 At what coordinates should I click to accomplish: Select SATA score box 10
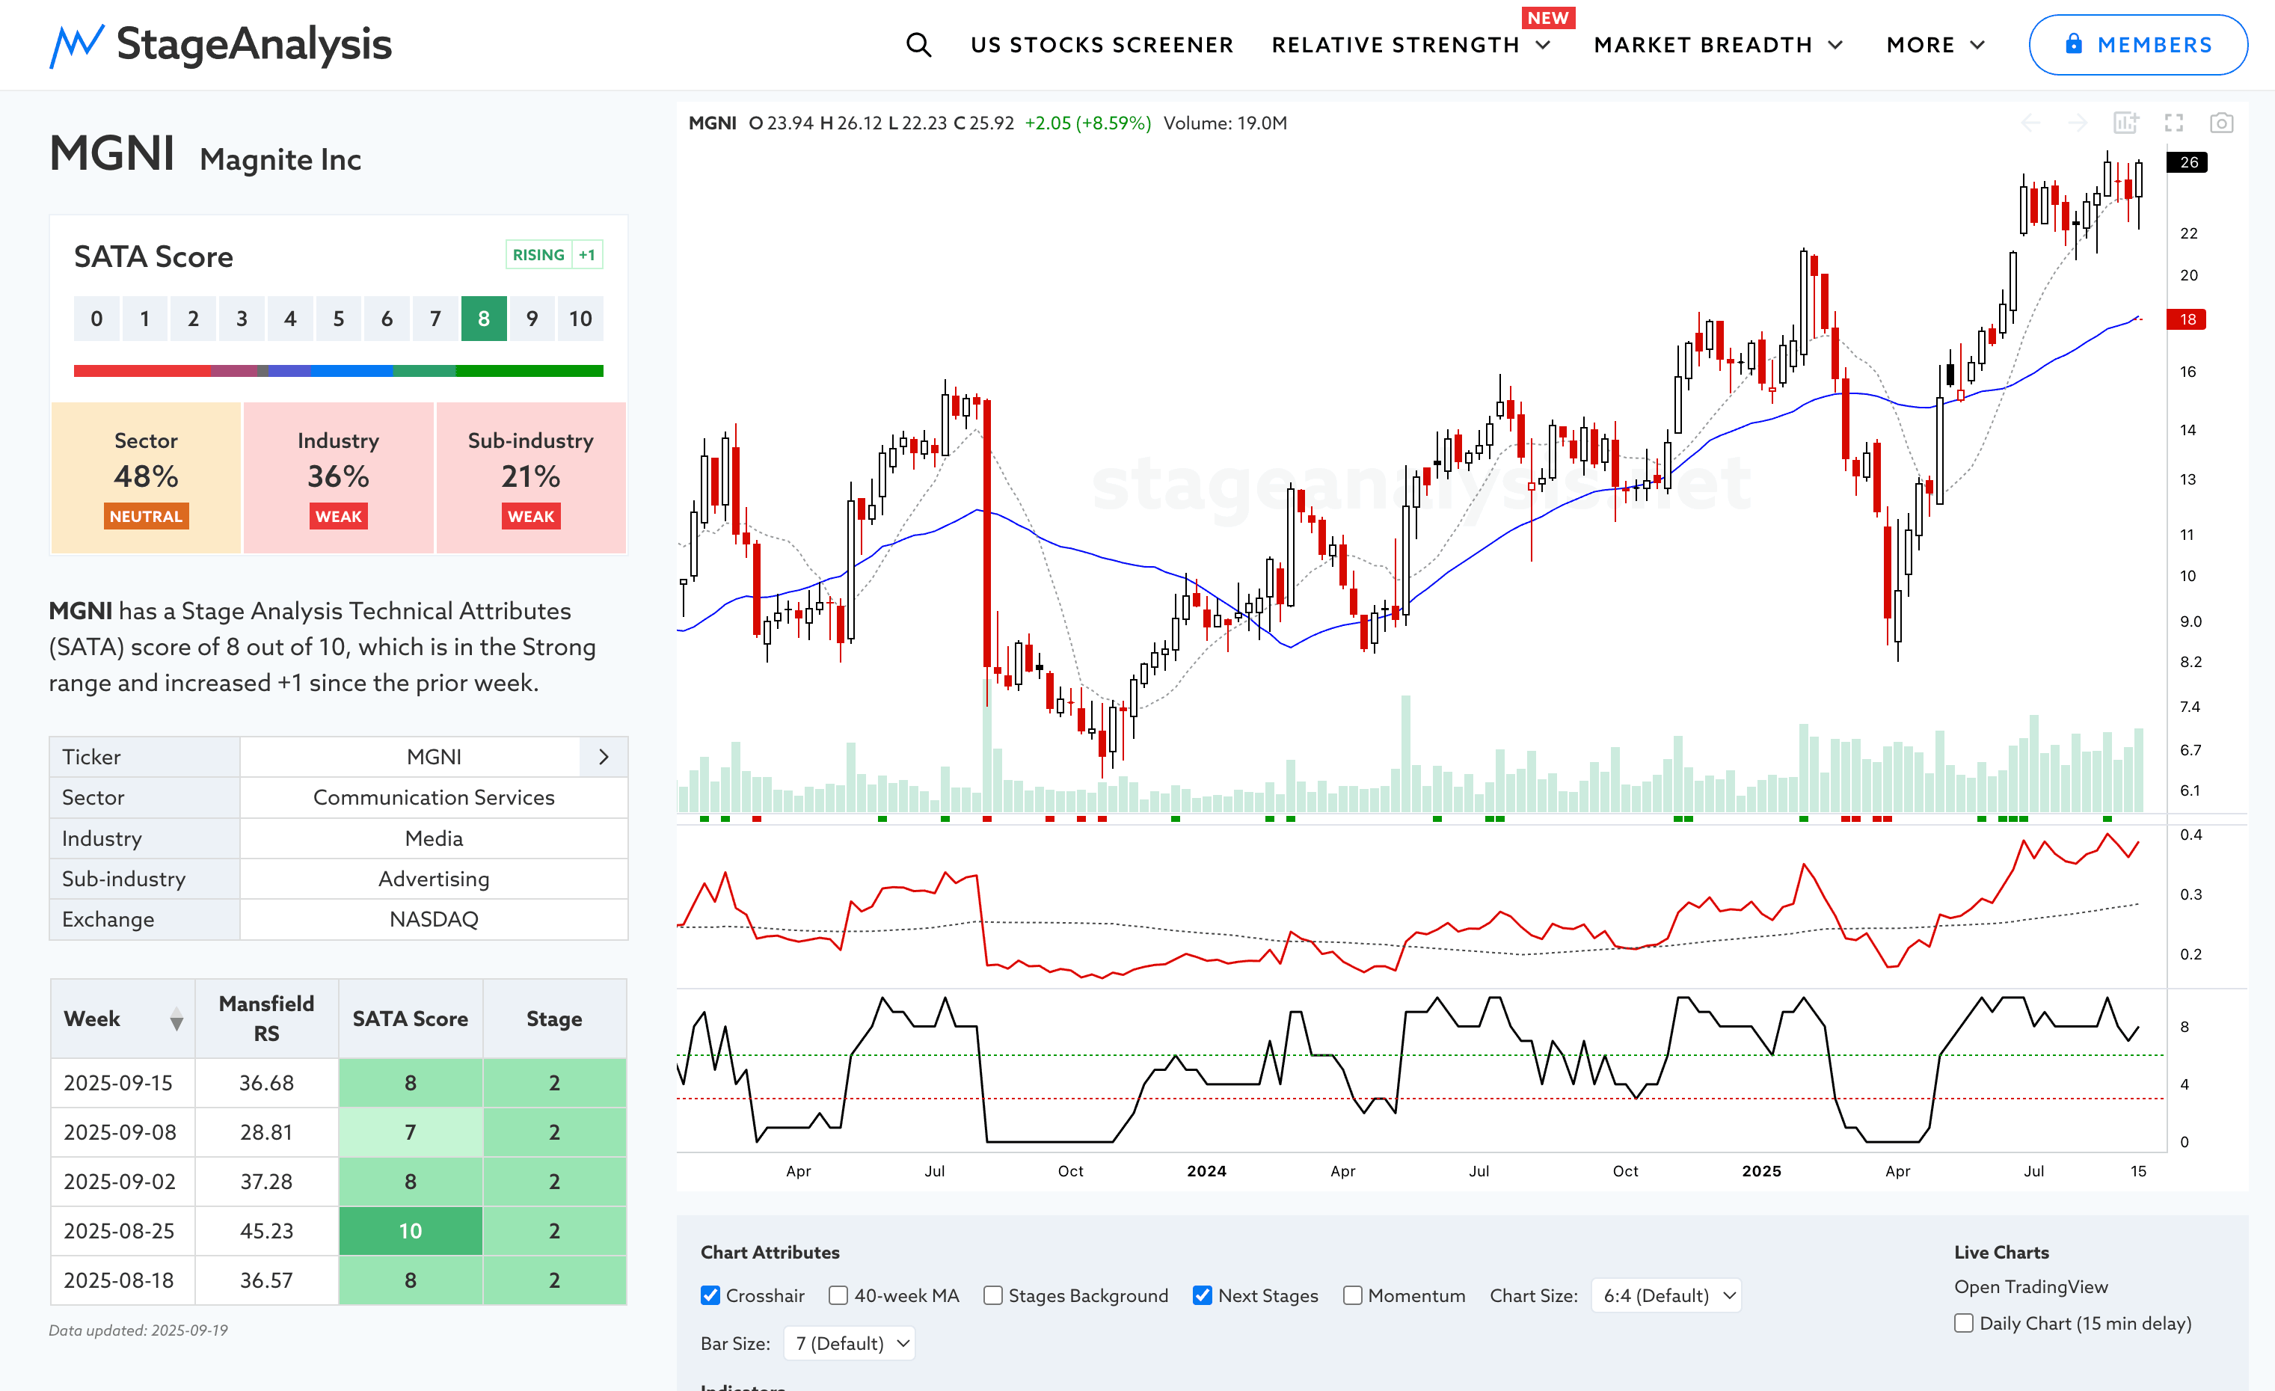(x=580, y=319)
